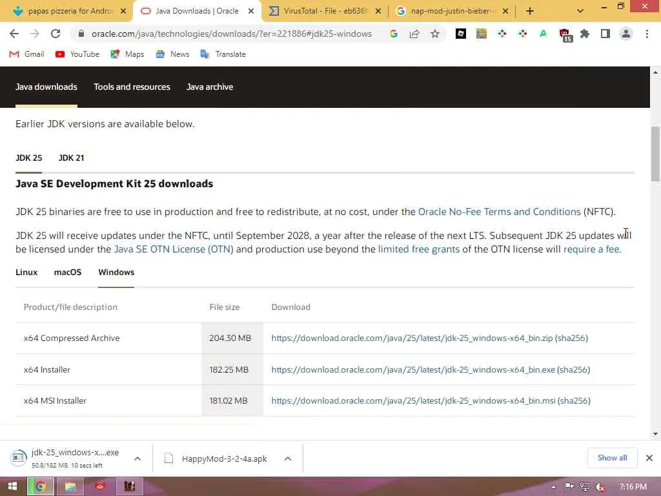Toggle the browser side panel
The width and height of the screenshot is (661, 496).
[x=605, y=34]
